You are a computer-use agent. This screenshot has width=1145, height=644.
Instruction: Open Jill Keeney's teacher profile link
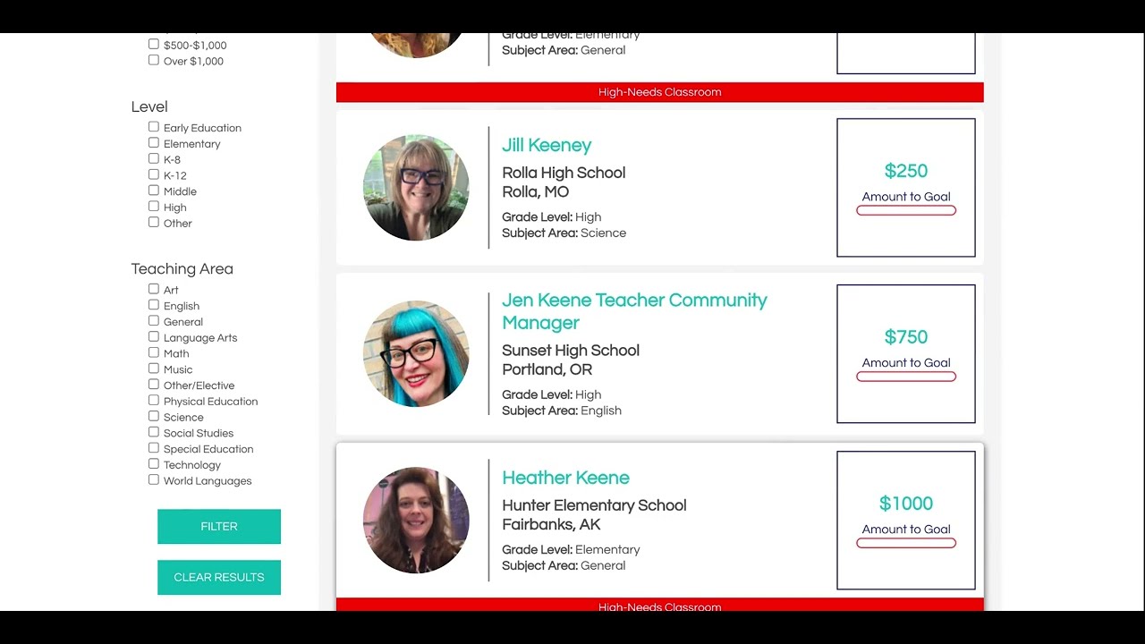[x=547, y=145]
